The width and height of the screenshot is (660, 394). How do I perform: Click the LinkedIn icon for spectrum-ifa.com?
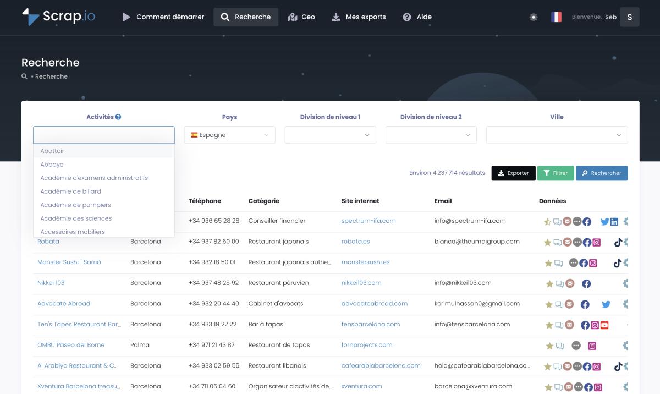click(614, 222)
